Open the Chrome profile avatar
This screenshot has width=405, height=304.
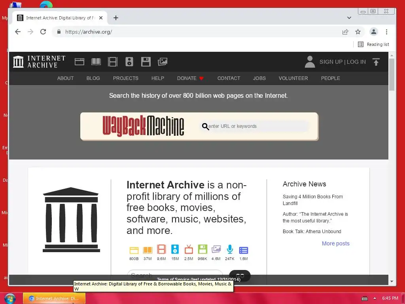[373, 32]
